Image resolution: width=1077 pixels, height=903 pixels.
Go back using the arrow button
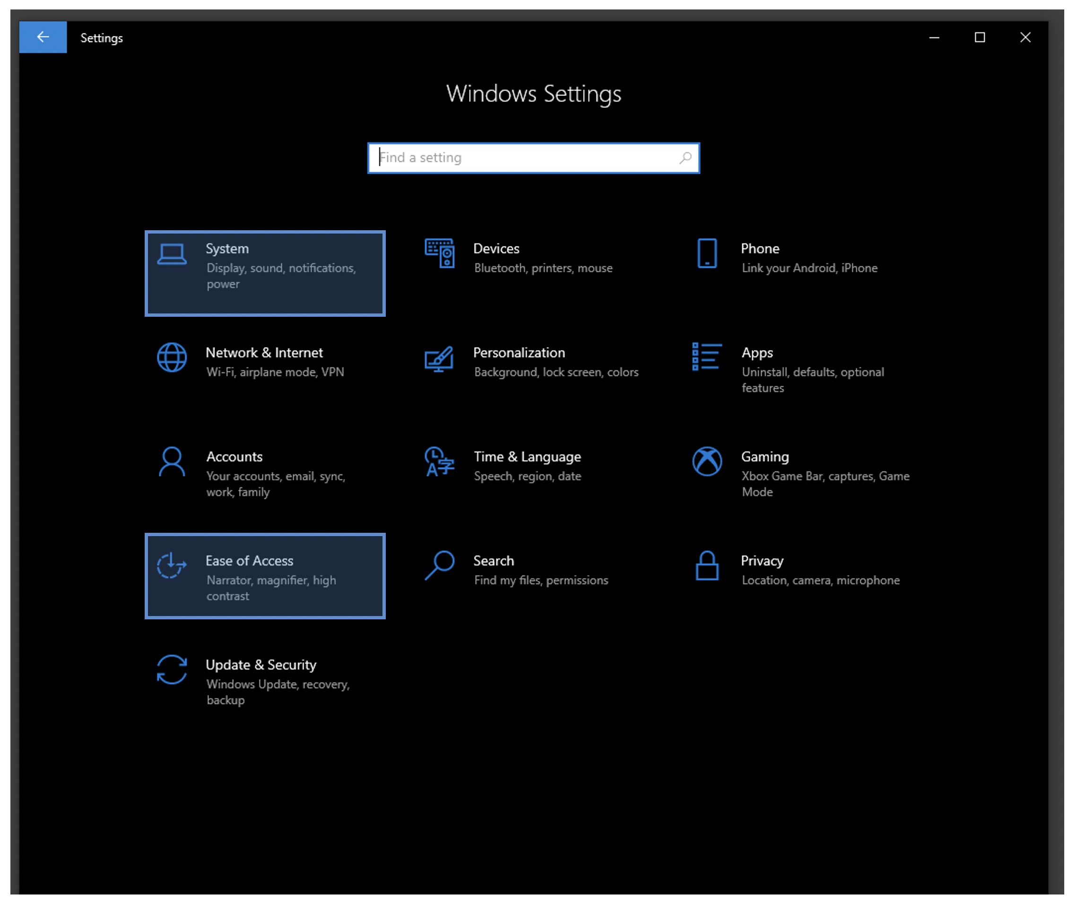click(43, 37)
